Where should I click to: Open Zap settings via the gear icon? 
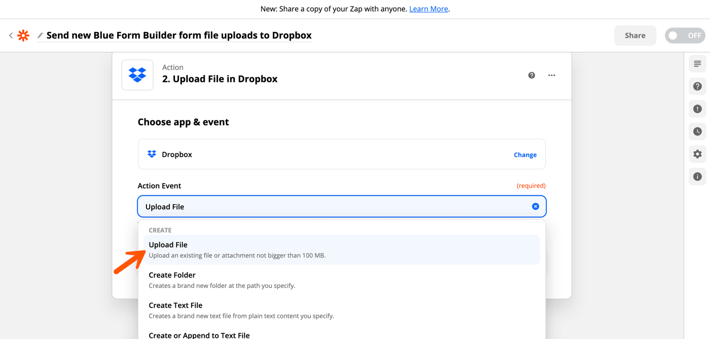(697, 154)
